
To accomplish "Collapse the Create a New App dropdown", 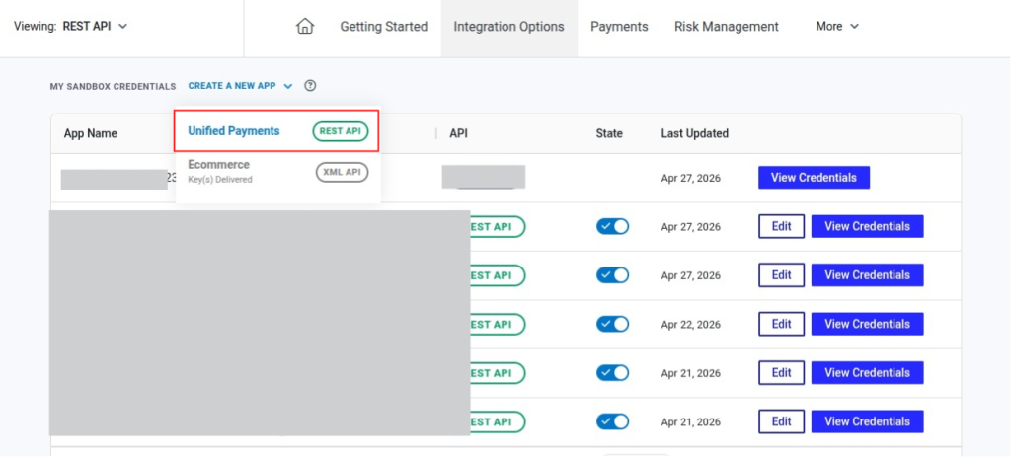I will point(241,86).
